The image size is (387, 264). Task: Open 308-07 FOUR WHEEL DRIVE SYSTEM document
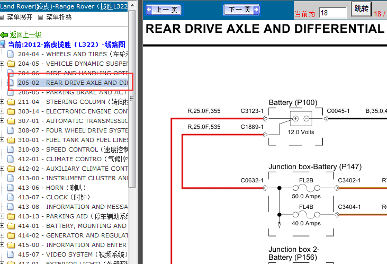point(73,130)
